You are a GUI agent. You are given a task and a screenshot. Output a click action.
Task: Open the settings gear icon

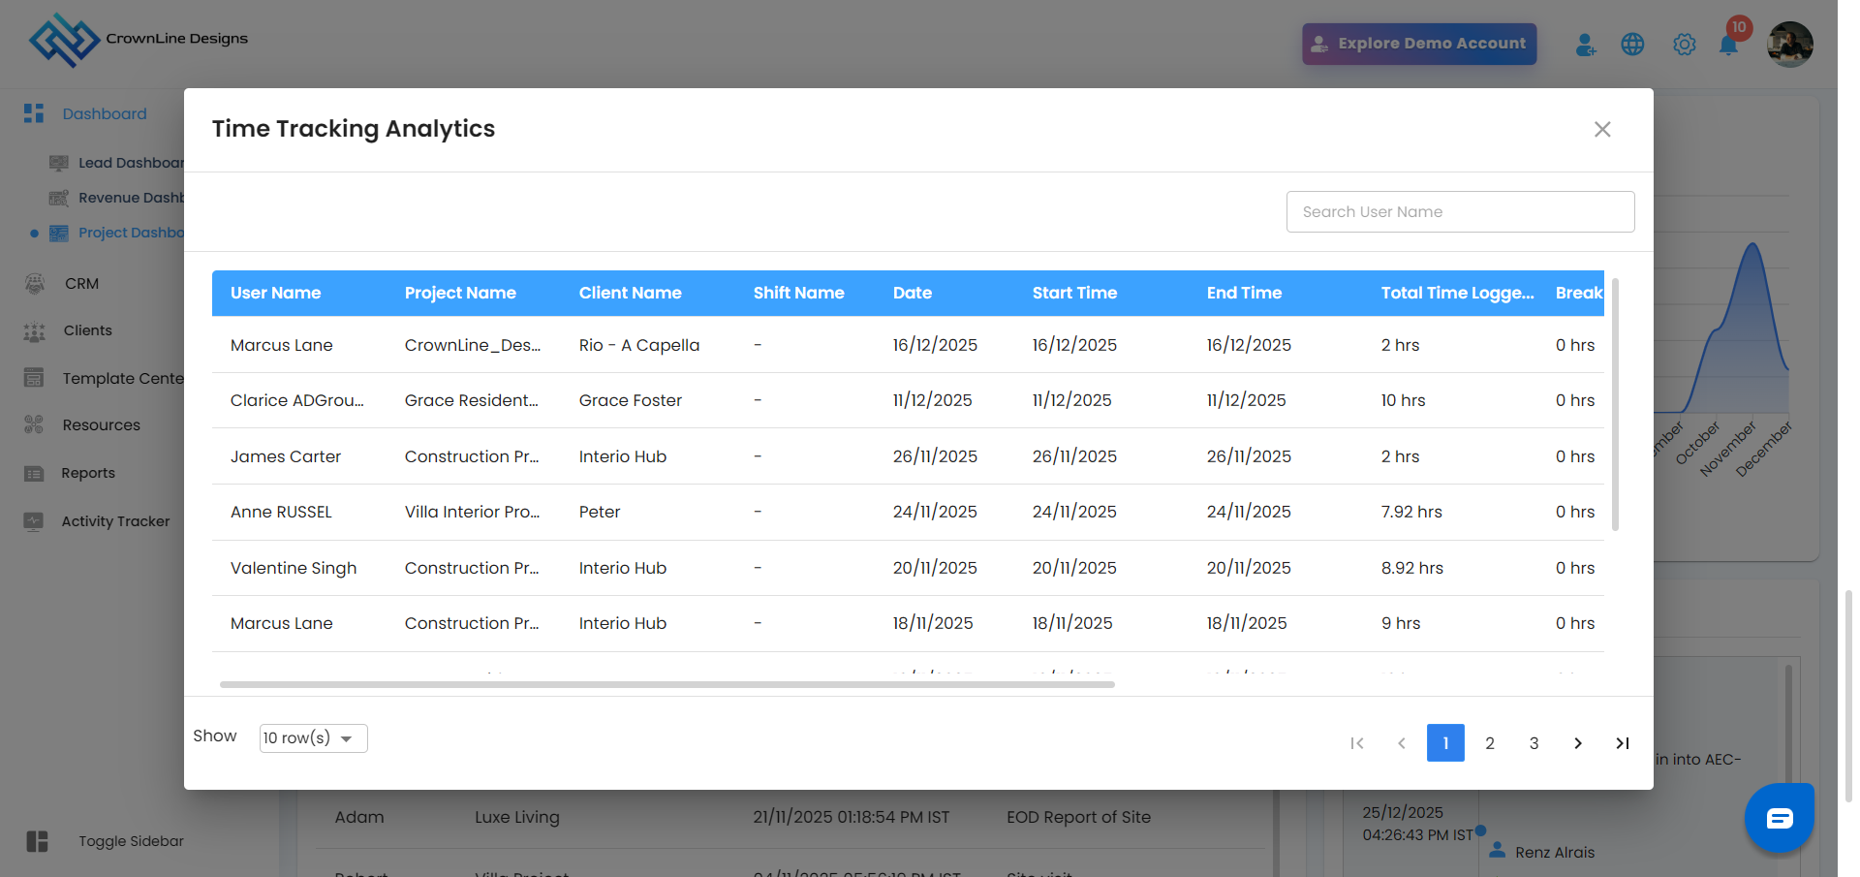(1685, 45)
